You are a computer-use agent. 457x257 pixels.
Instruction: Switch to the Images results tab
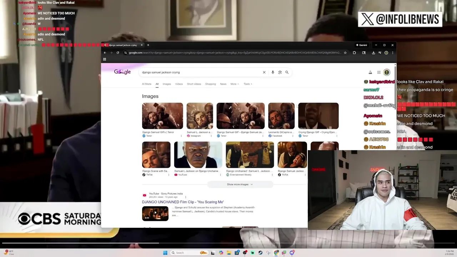167,84
